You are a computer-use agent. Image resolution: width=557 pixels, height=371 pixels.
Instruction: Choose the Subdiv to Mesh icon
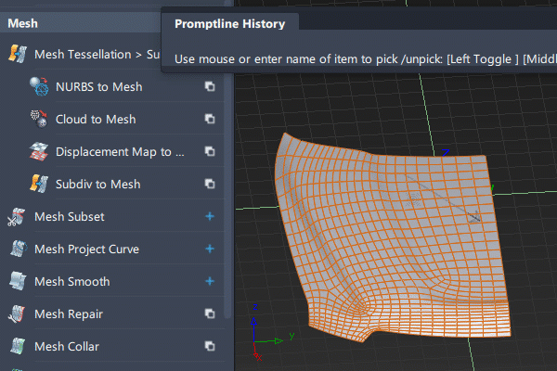click(38, 185)
